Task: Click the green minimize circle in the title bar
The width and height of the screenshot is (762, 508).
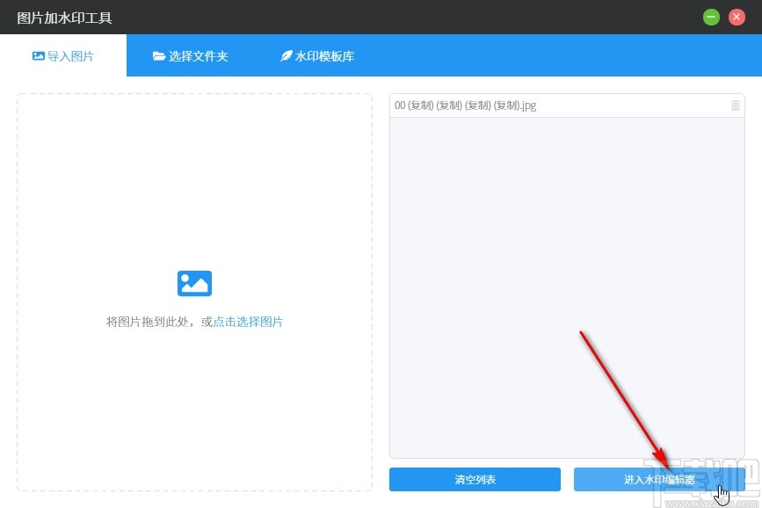Action: (711, 17)
